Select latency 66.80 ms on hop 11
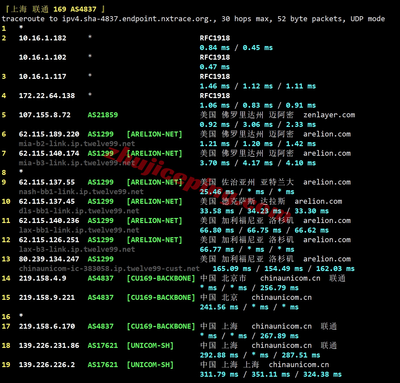 click(217, 230)
